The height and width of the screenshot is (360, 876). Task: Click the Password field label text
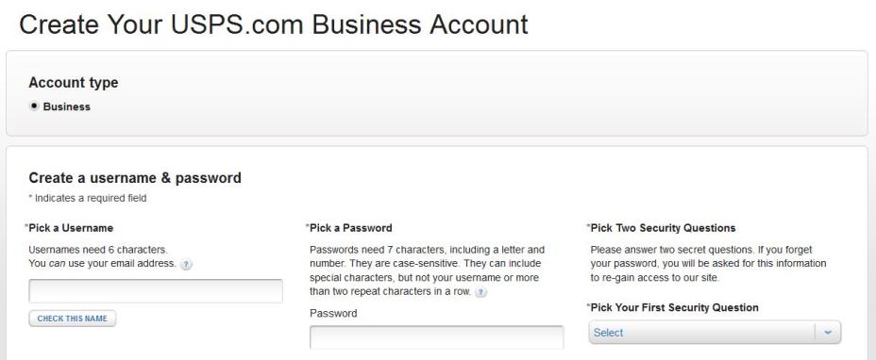click(x=333, y=313)
